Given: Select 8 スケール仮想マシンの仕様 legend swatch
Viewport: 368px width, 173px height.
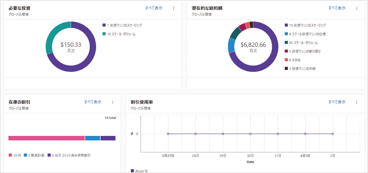Looking at the screenshot, I should click(286, 34).
